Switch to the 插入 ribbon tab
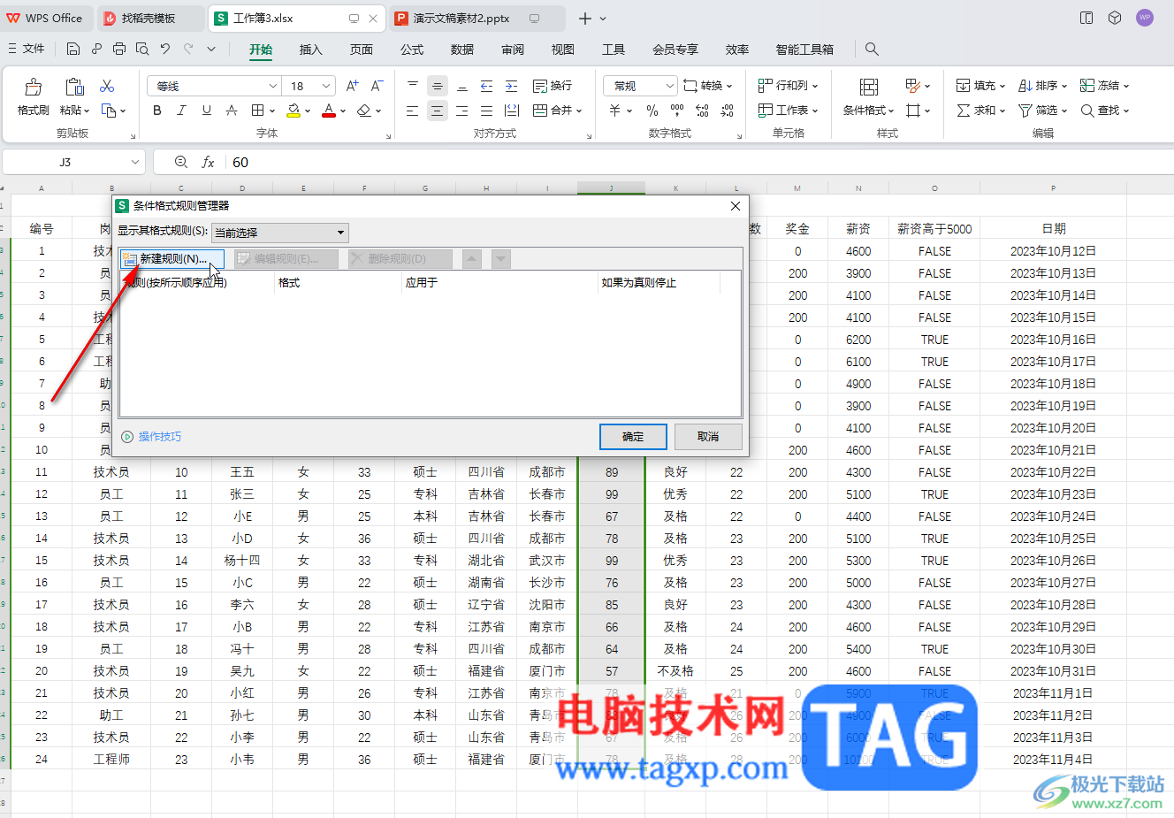The image size is (1174, 818). pyautogui.click(x=311, y=50)
